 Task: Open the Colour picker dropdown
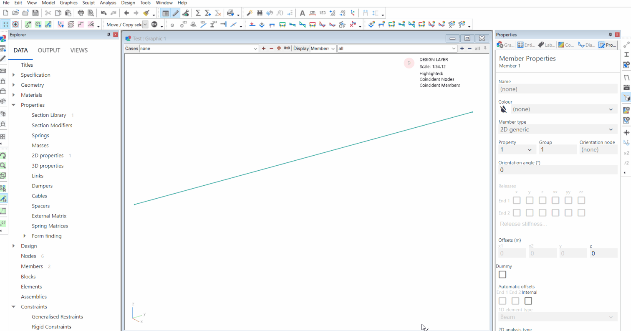pyautogui.click(x=563, y=109)
